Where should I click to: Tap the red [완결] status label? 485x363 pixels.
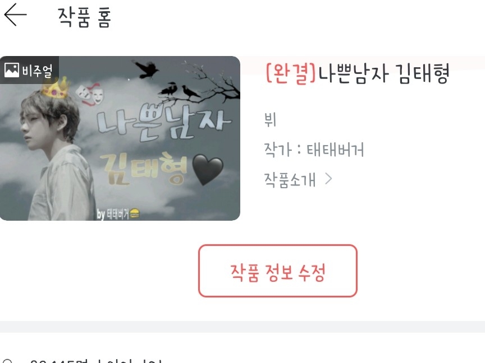[290, 73]
